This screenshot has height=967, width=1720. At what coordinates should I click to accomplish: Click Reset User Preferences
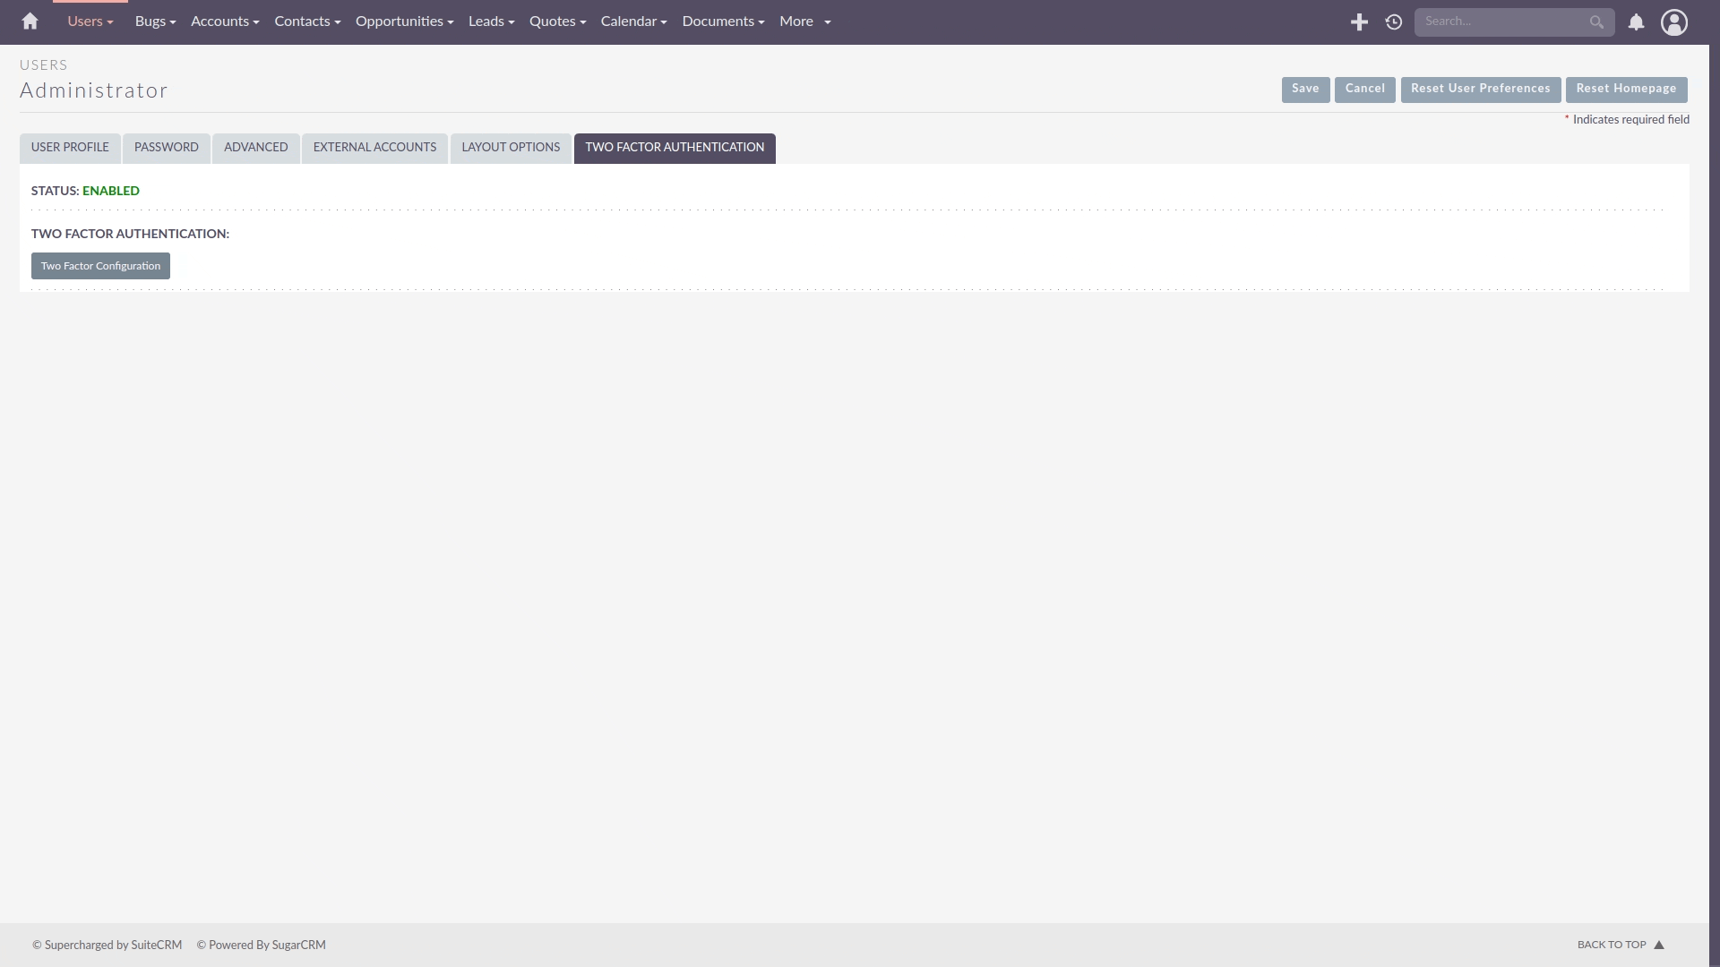[1480, 90]
